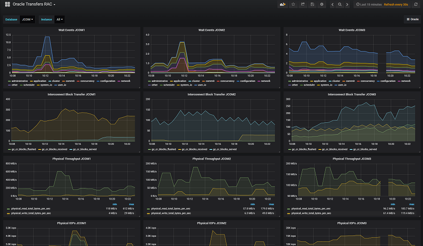The height and width of the screenshot is (246, 423).
Task: Toggle concurrency series in Wait Events JCOM2 legend
Action: point(227,81)
